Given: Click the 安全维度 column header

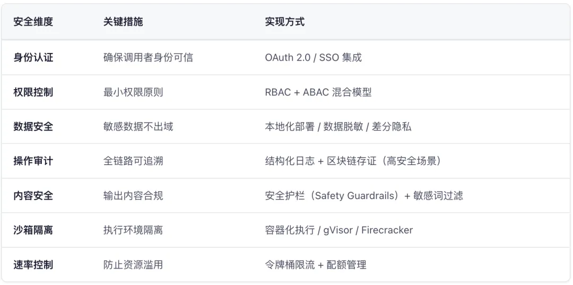Looking at the screenshot, I should [33, 22].
